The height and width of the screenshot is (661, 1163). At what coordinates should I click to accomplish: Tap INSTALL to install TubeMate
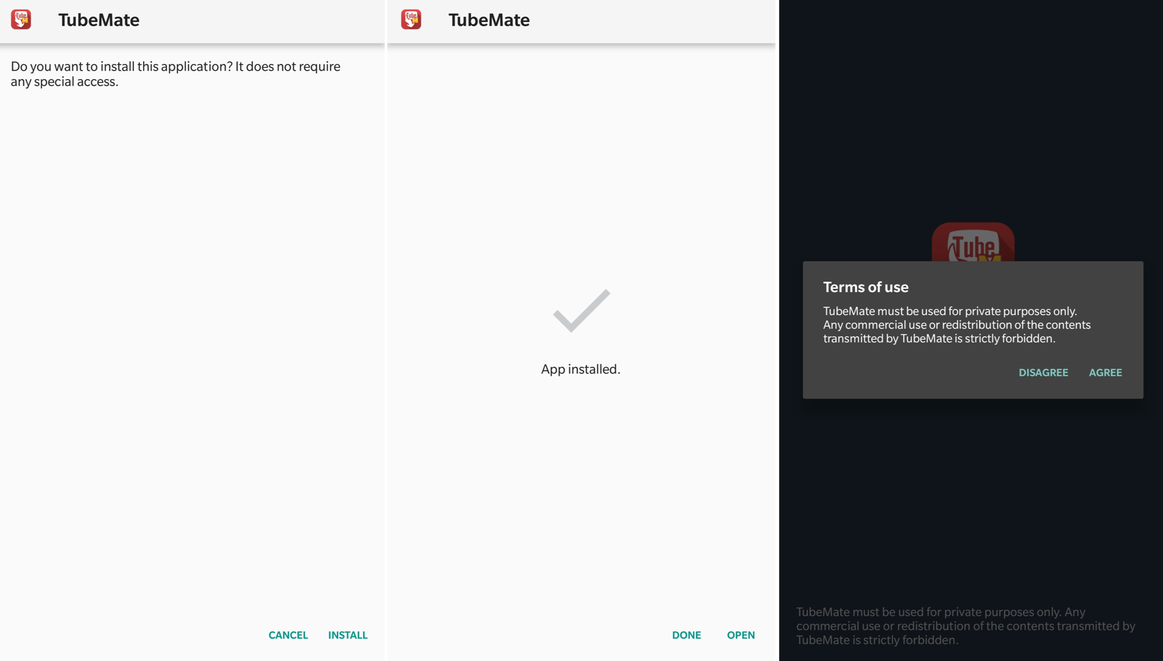tap(348, 635)
